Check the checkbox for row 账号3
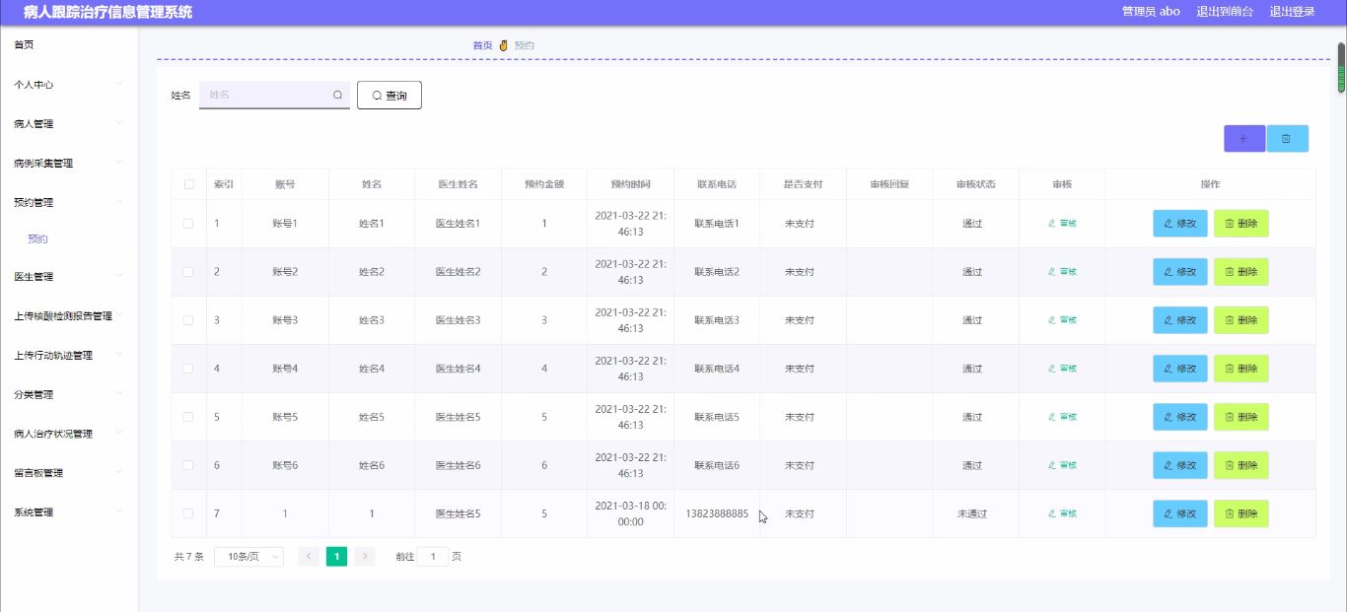 (x=188, y=320)
